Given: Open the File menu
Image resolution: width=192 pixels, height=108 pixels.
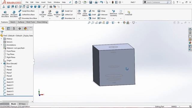Looking at the screenshot, I should [27, 2].
